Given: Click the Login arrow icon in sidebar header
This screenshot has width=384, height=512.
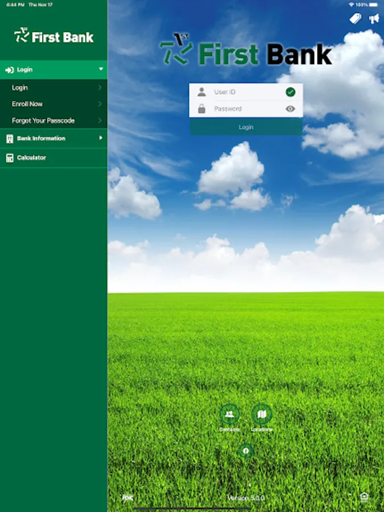Looking at the screenshot, I should tap(10, 70).
